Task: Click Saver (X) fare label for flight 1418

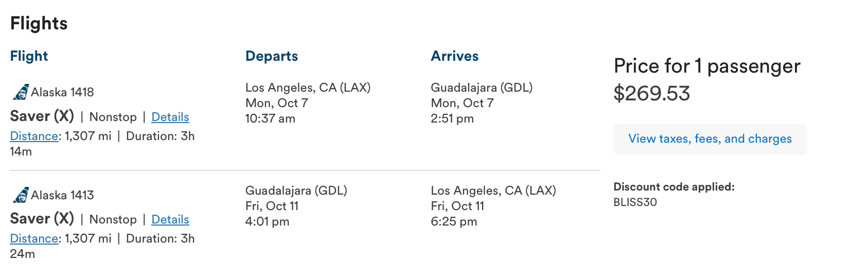Action: 42,116
